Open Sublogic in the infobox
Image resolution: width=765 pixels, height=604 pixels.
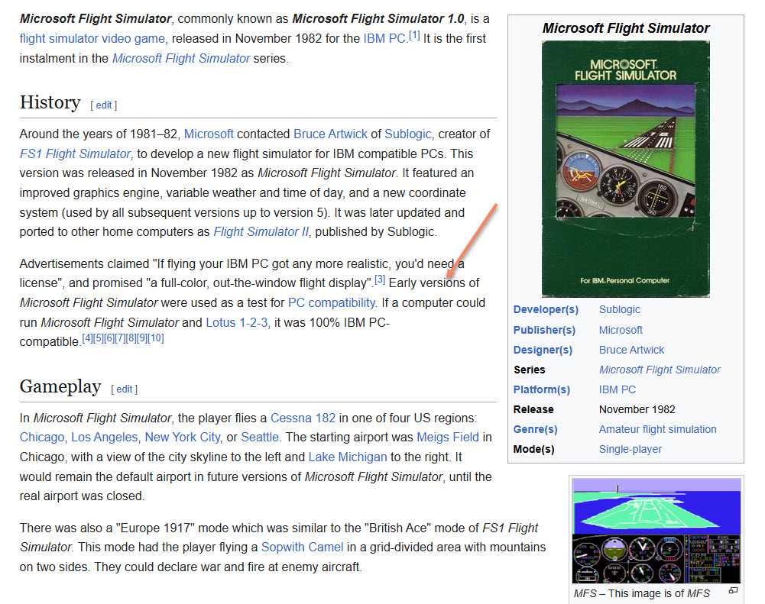point(620,309)
